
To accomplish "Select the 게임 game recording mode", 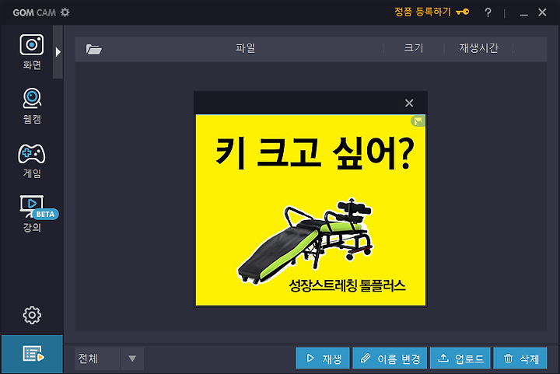I will click(x=32, y=161).
